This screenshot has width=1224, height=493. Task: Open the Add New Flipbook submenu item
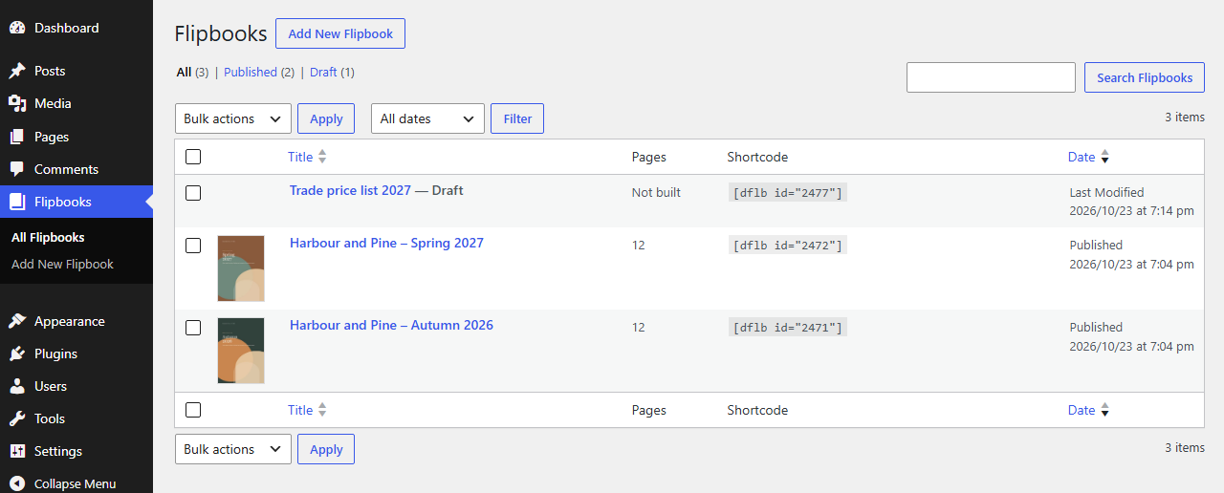point(62,264)
